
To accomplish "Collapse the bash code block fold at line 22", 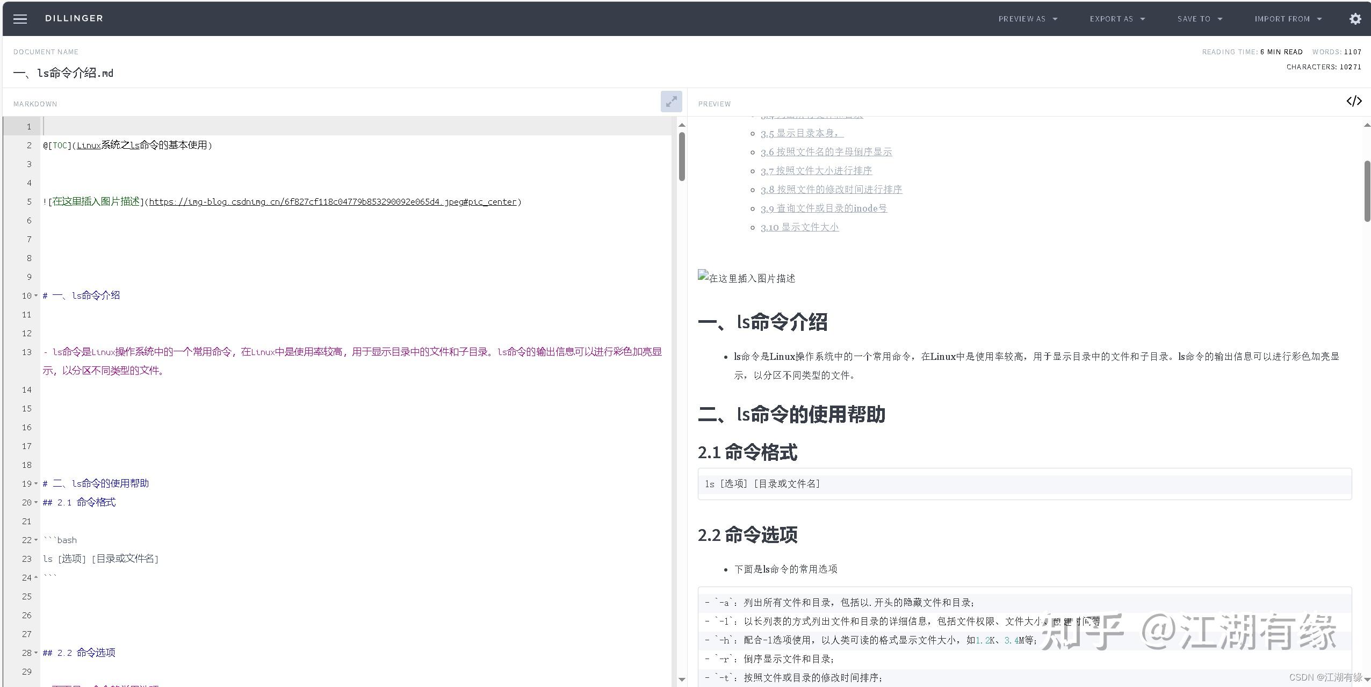I will (x=35, y=540).
